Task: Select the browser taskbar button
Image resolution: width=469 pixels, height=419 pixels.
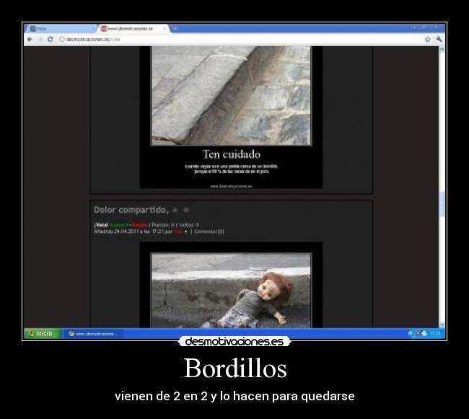Action: click(93, 333)
